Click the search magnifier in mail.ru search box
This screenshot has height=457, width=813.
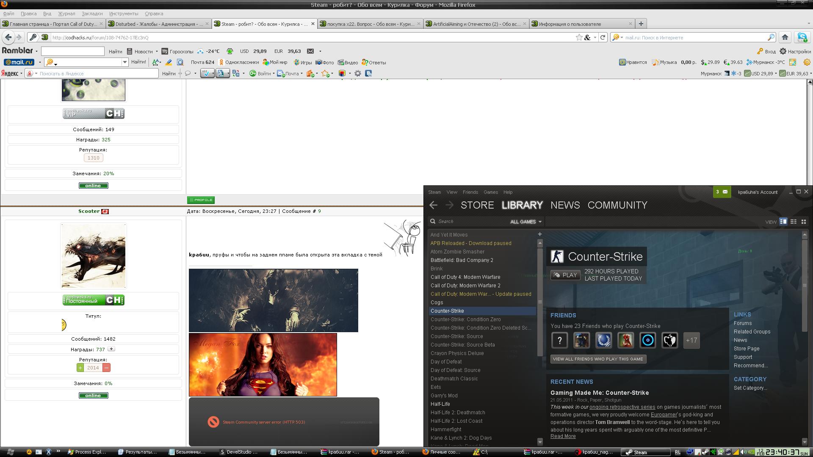(x=771, y=37)
